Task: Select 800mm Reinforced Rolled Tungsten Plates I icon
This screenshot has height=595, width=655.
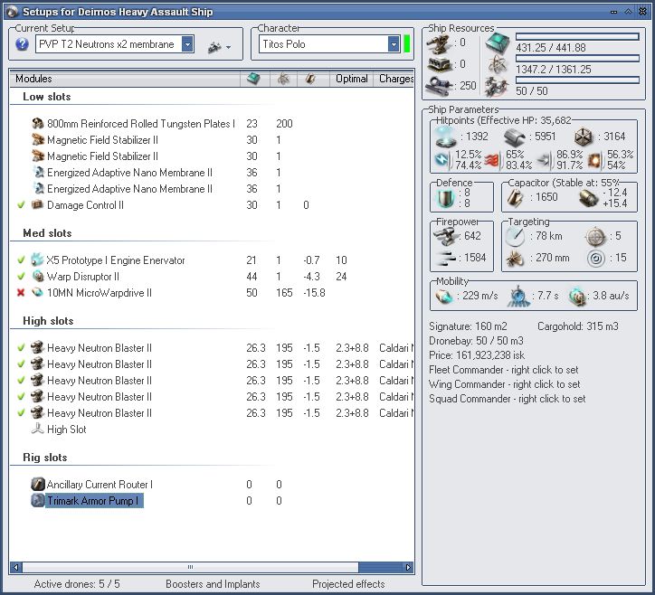Action: (x=38, y=123)
